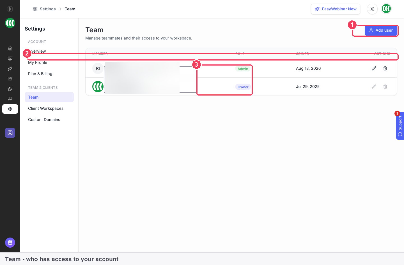Click the Aug 18, 2026 joined date
This screenshot has width=404, height=265.
[308, 68]
